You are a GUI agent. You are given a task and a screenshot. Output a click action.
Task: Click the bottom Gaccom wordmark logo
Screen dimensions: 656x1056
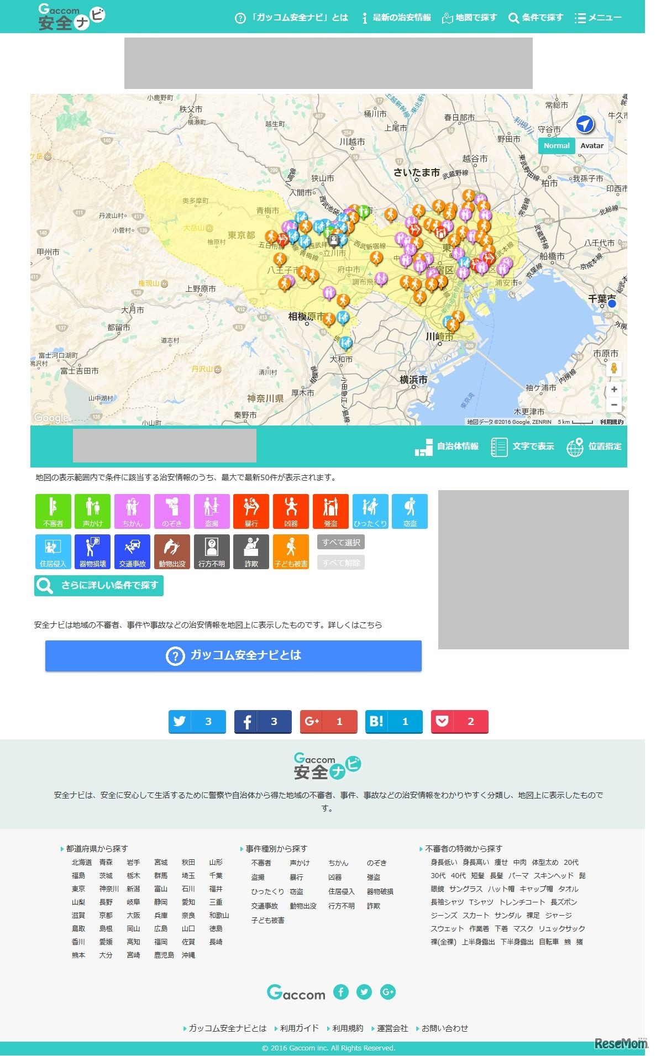click(x=296, y=993)
